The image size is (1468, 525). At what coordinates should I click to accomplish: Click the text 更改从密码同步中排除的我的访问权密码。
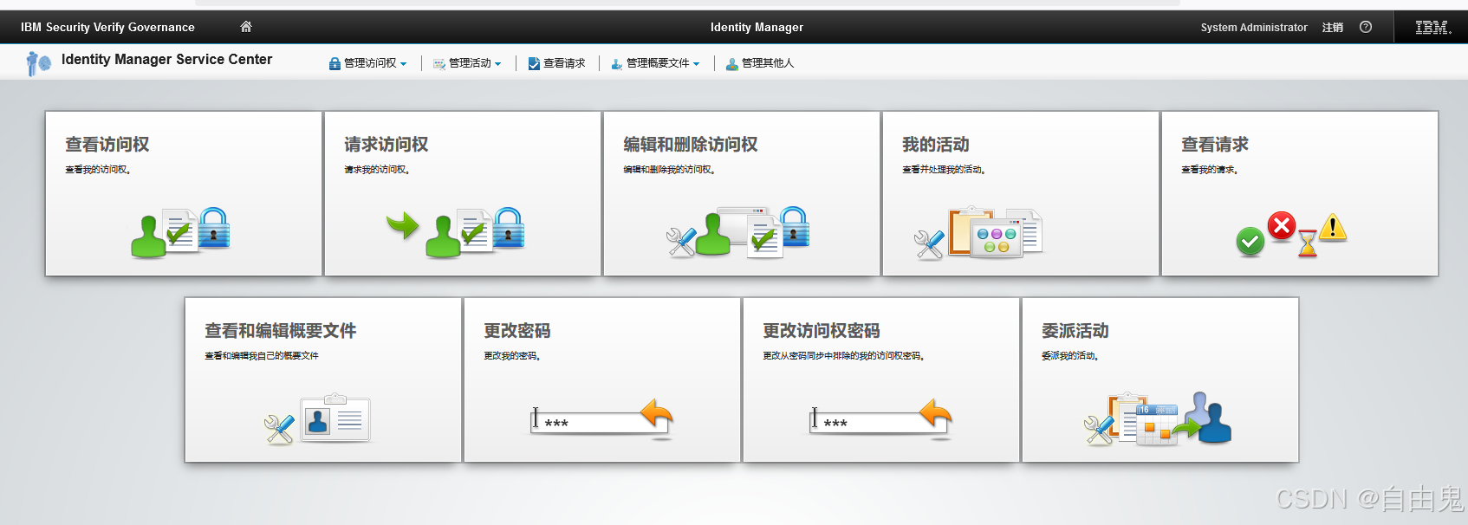(844, 356)
